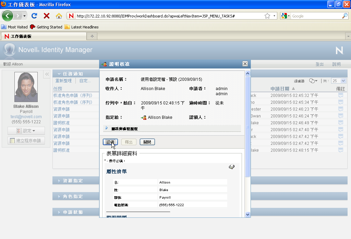The image size is (351, 239).
Task: Collapse the 任務通知 section header
Action: (59, 74)
